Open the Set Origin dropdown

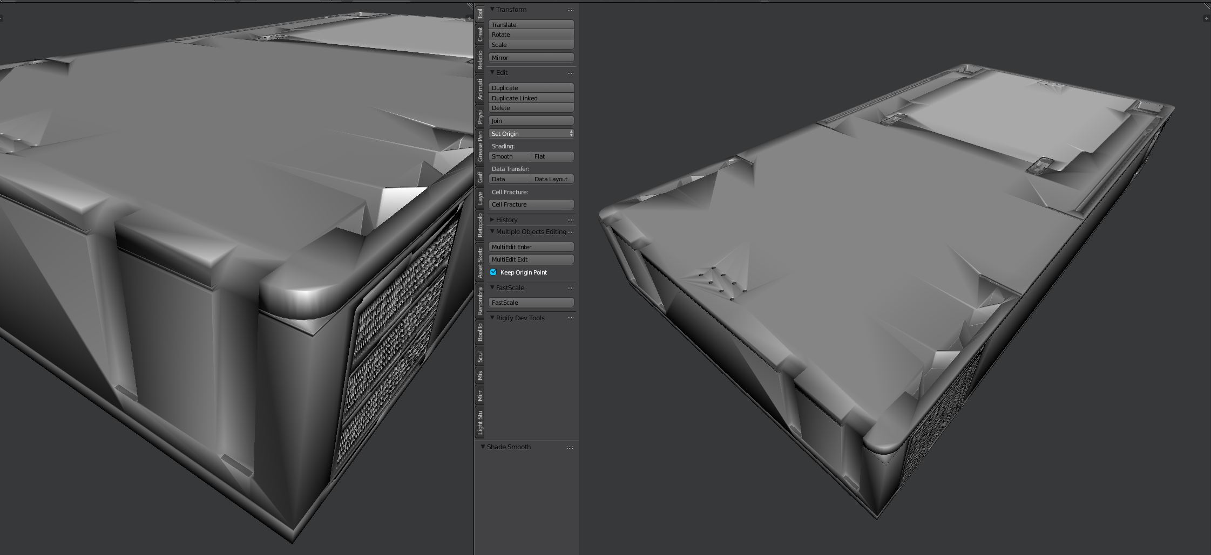tap(531, 134)
